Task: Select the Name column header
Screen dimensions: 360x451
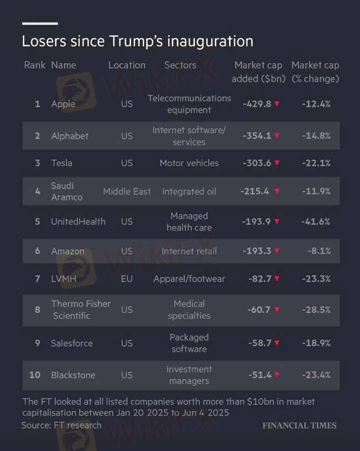Action: (63, 65)
